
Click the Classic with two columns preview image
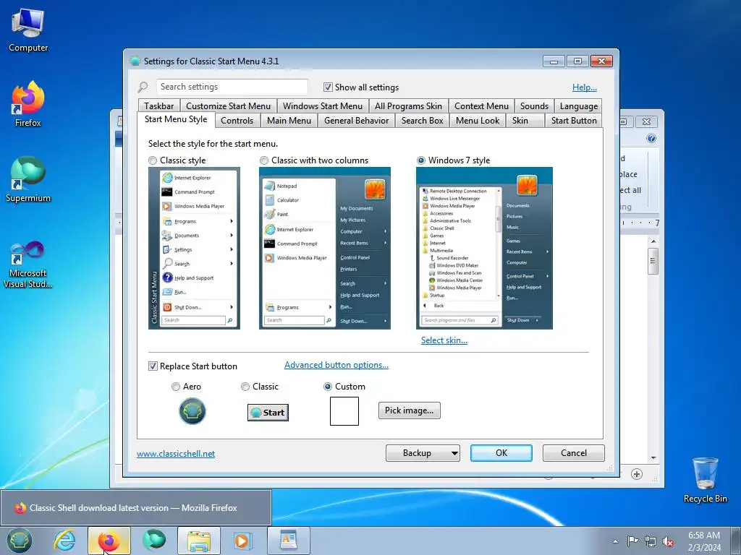pos(325,249)
